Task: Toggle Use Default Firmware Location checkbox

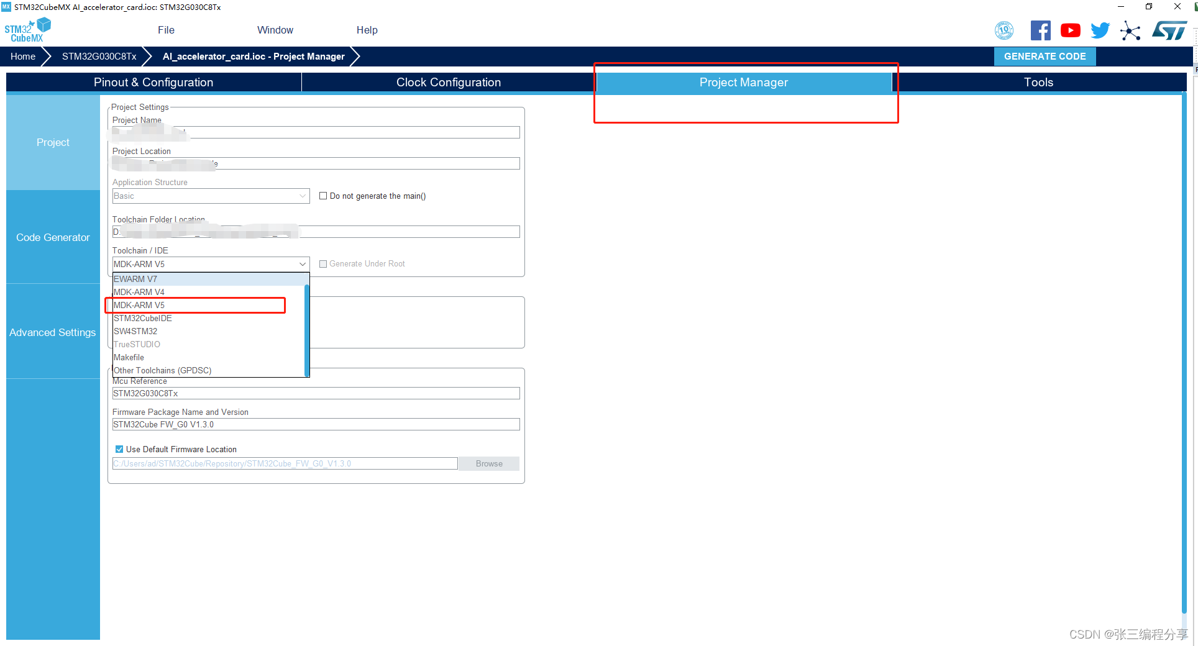Action: 119,449
